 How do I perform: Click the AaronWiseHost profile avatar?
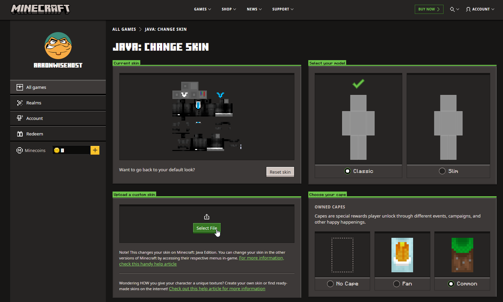tap(58, 46)
